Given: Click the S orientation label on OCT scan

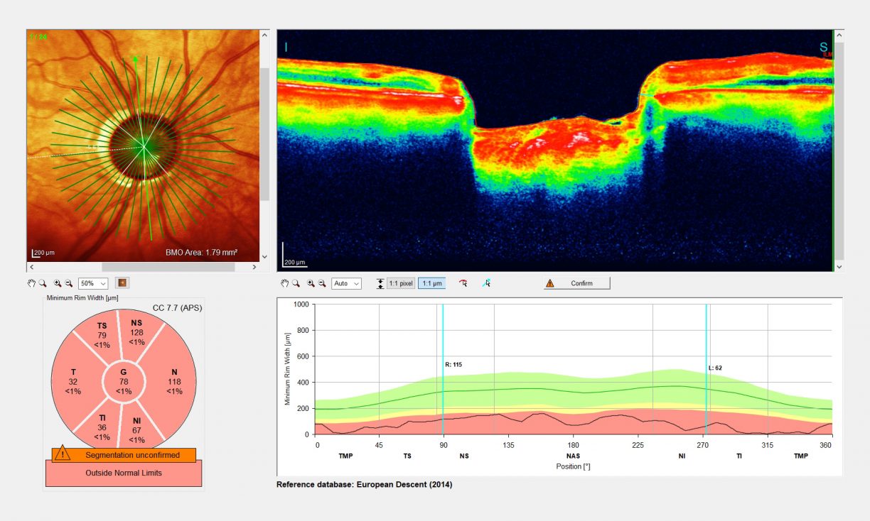Looking at the screenshot, I should (x=824, y=47).
